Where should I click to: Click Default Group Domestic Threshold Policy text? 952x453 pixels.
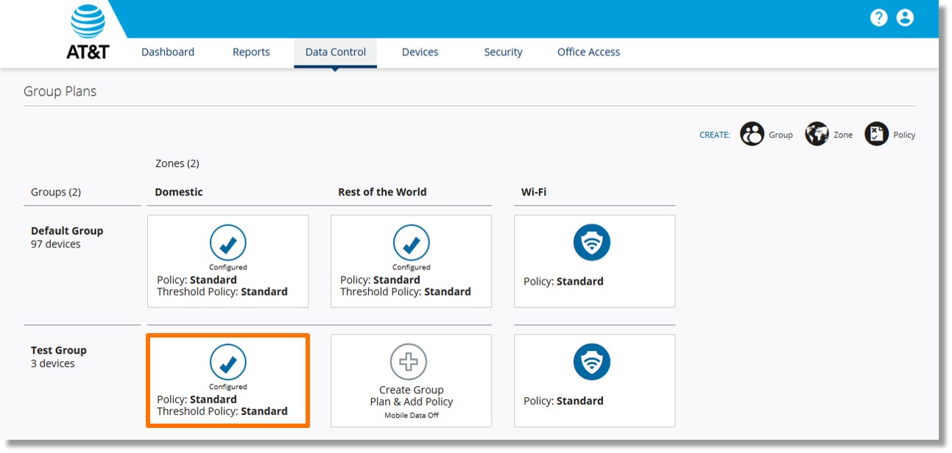(x=222, y=292)
